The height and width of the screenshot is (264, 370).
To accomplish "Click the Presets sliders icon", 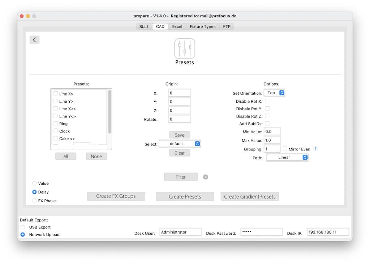I will (185, 48).
